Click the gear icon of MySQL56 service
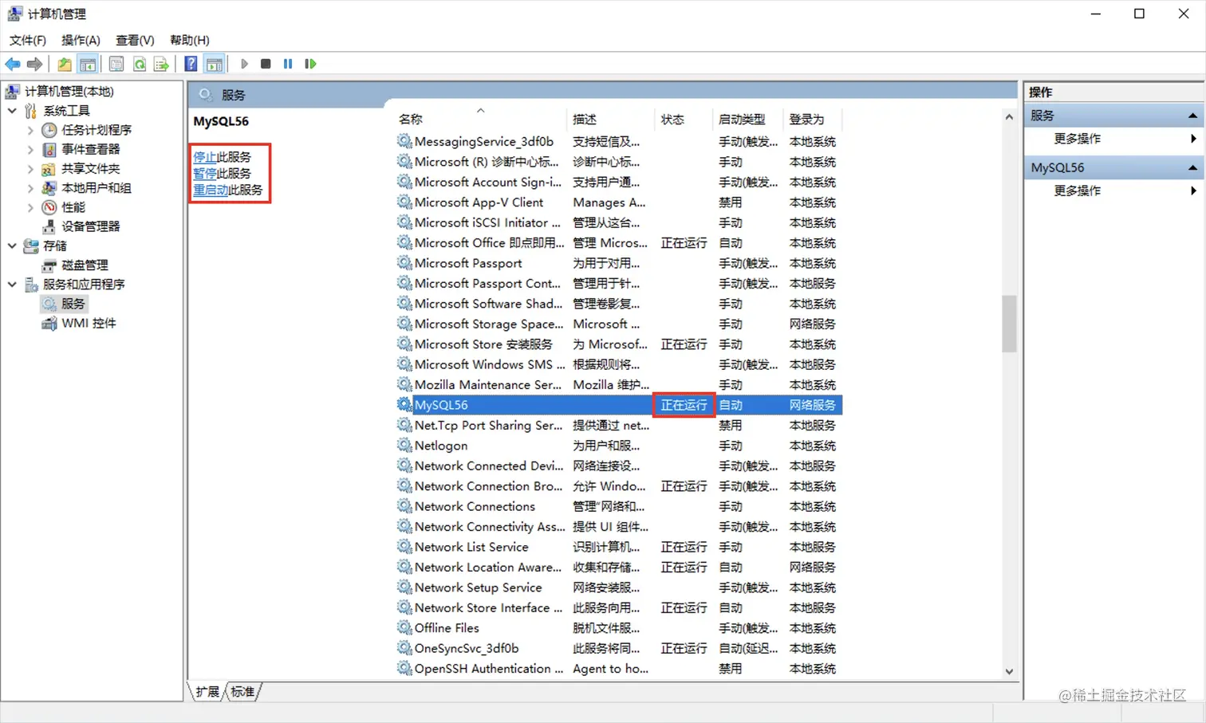This screenshot has width=1206, height=723. (404, 405)
